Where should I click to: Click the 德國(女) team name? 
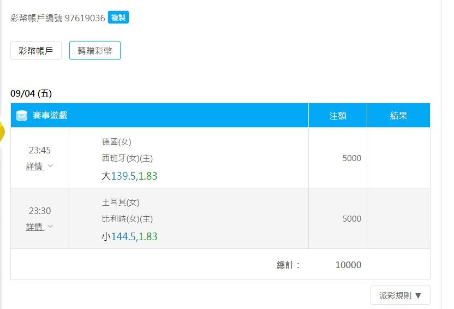(x=117, y=142)
